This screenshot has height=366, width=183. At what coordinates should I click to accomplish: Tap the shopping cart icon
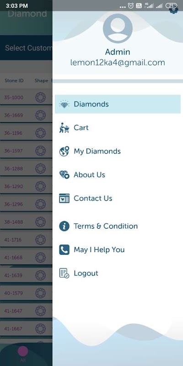click(x=64, y=128)
